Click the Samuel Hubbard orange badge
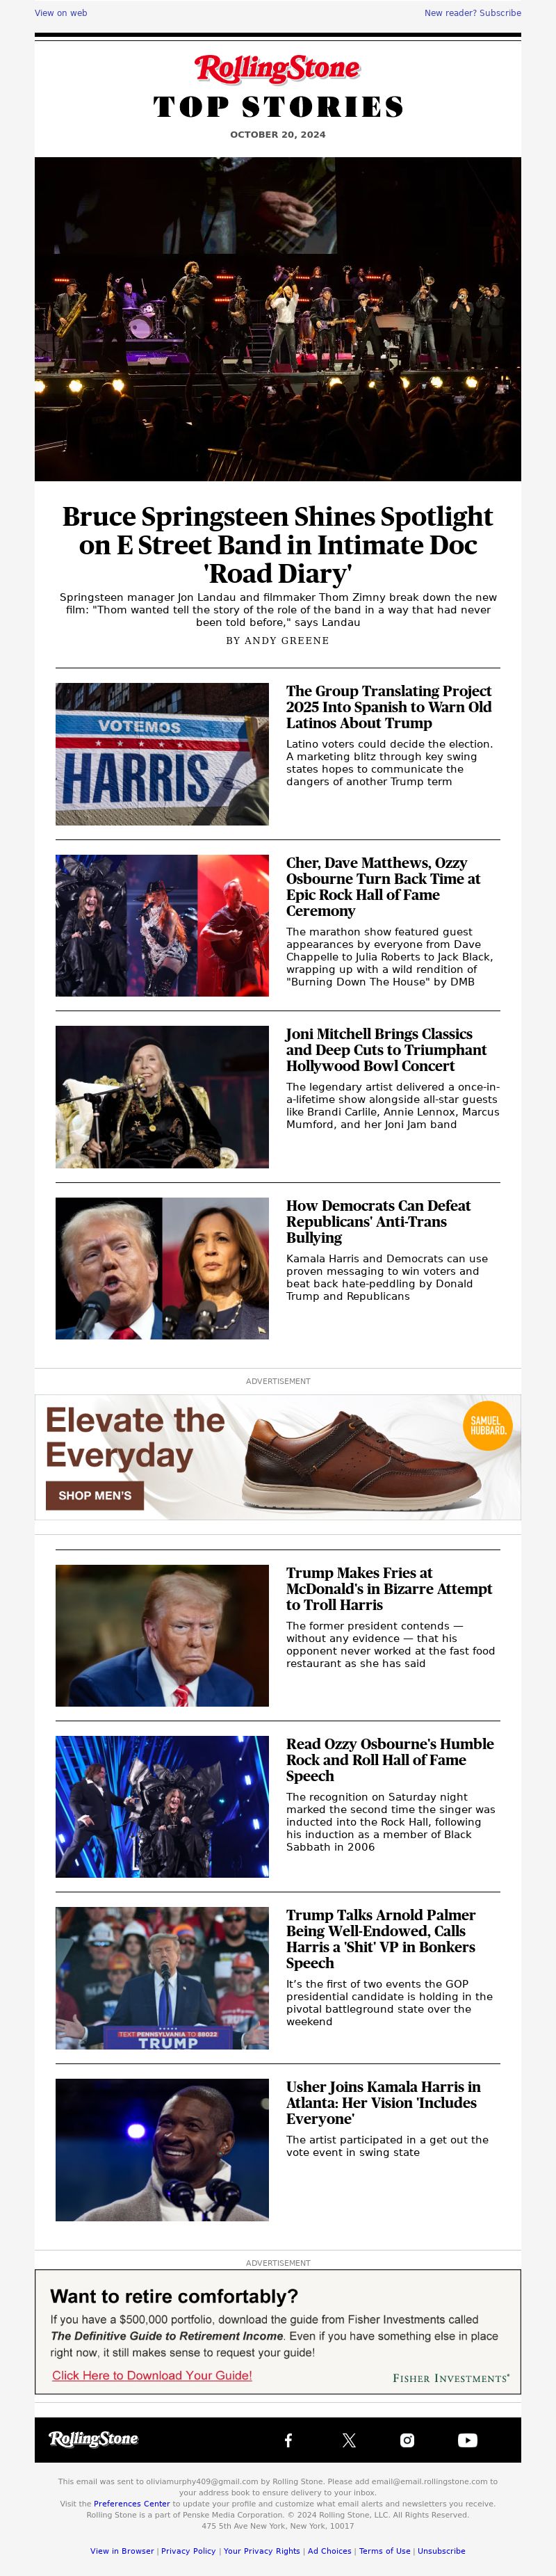Screen dimensions: 556x2576 click(488, 1425)
